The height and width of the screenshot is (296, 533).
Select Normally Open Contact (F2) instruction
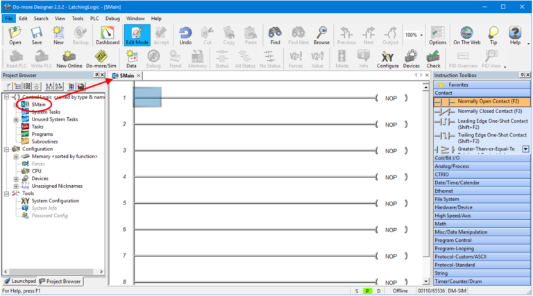pos(482,101)
